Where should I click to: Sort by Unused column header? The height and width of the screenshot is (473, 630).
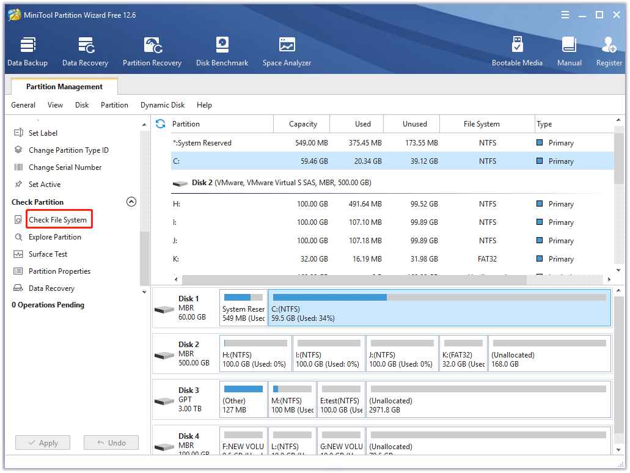click(412, 124)
